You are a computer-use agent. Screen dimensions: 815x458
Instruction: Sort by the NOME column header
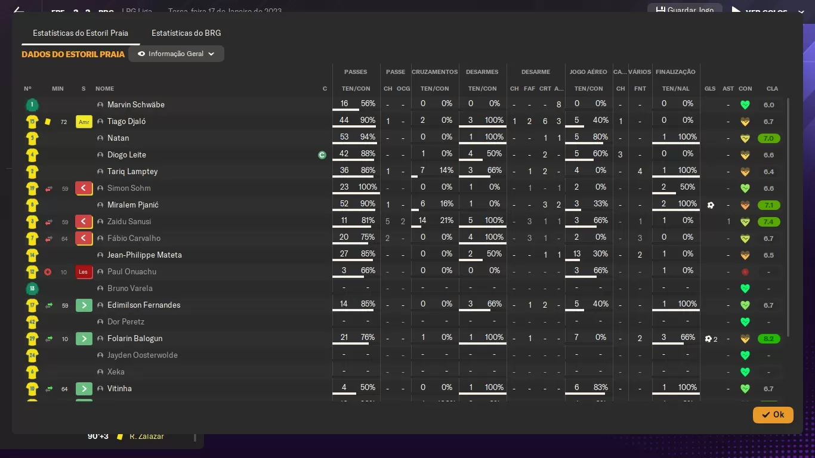(x=104, y=89)
